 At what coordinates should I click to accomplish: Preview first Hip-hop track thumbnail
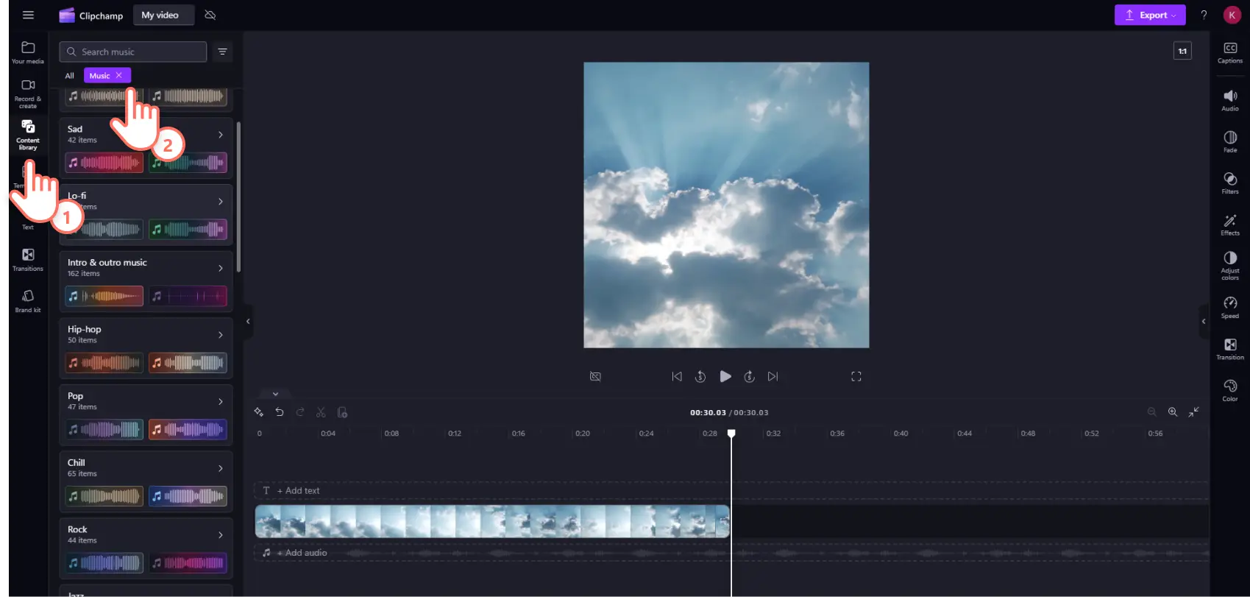click(x=104, y=363)
